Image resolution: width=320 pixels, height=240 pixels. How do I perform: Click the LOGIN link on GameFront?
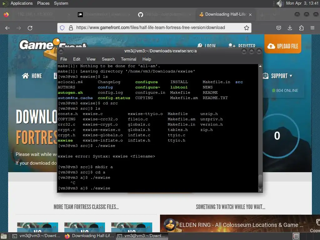[x=207, y=46]
